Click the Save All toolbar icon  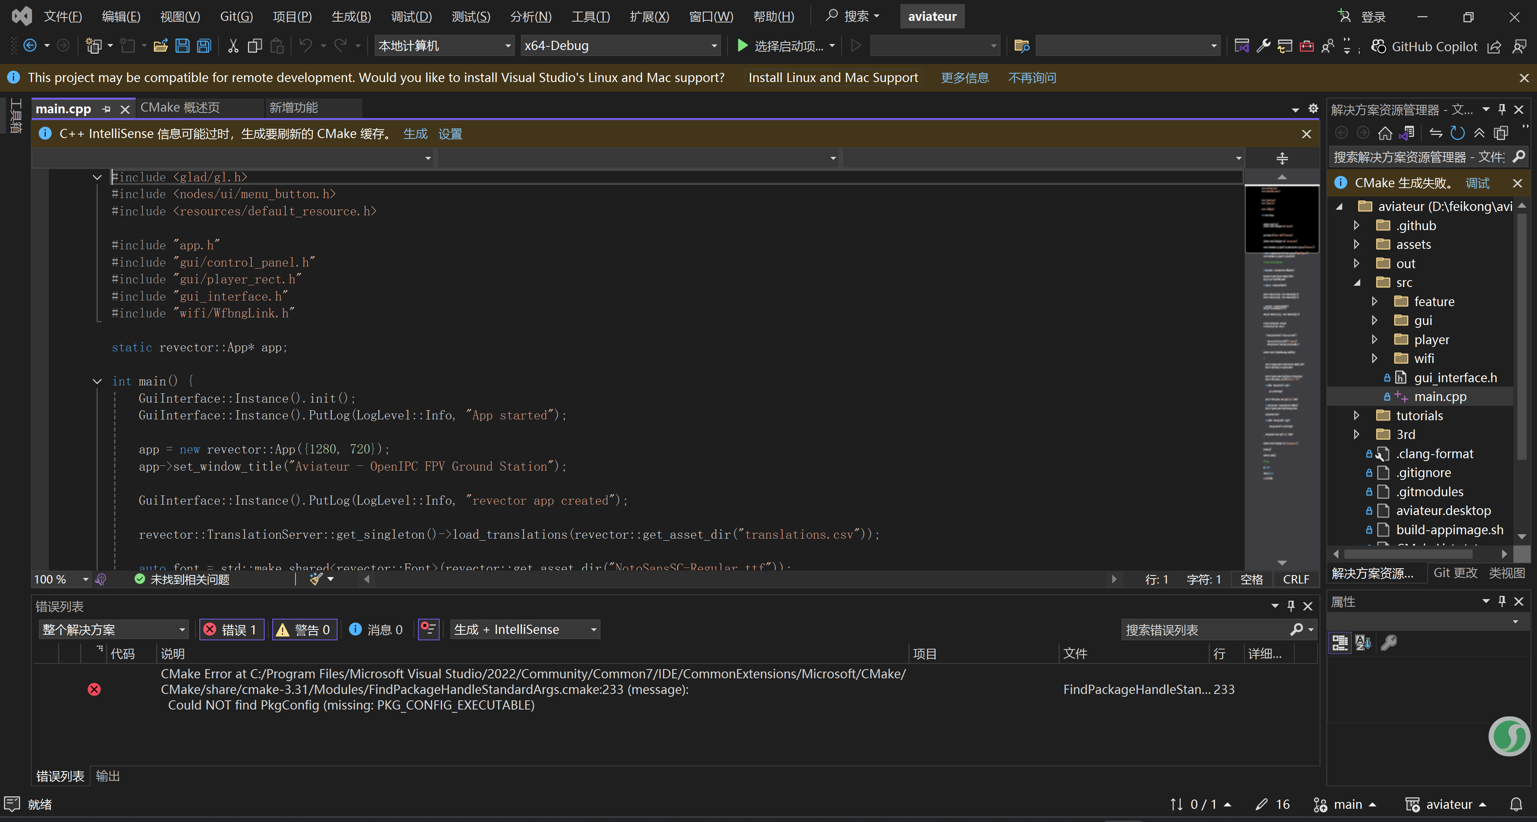204,46
